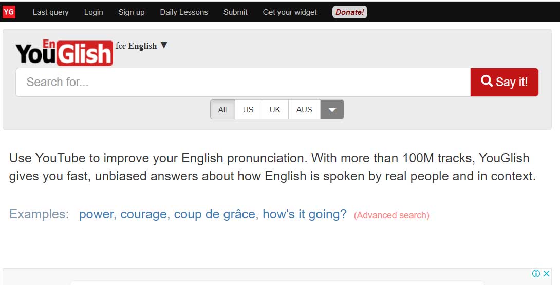Open the Advanced search link
This screenshot has width=560, height=285.
pyautogui.click(x=392, y=215)
